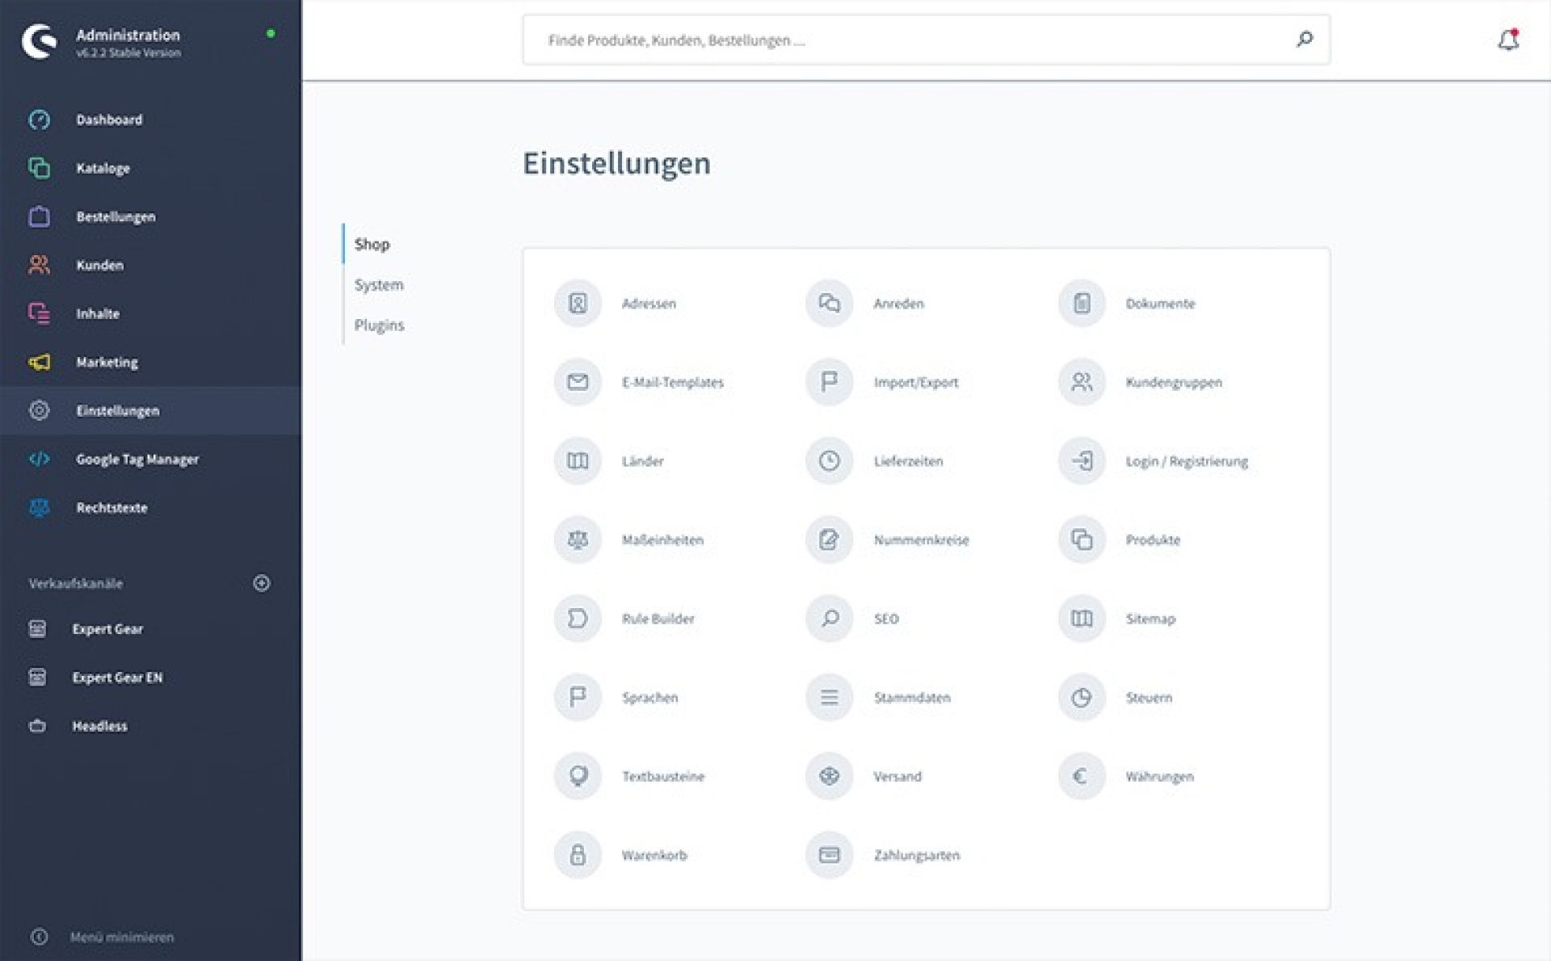The height and width of the screenshot is (961, 1551).
Task: Open the Expert Gear EN sales channel
Action: (x=117, y=678)
